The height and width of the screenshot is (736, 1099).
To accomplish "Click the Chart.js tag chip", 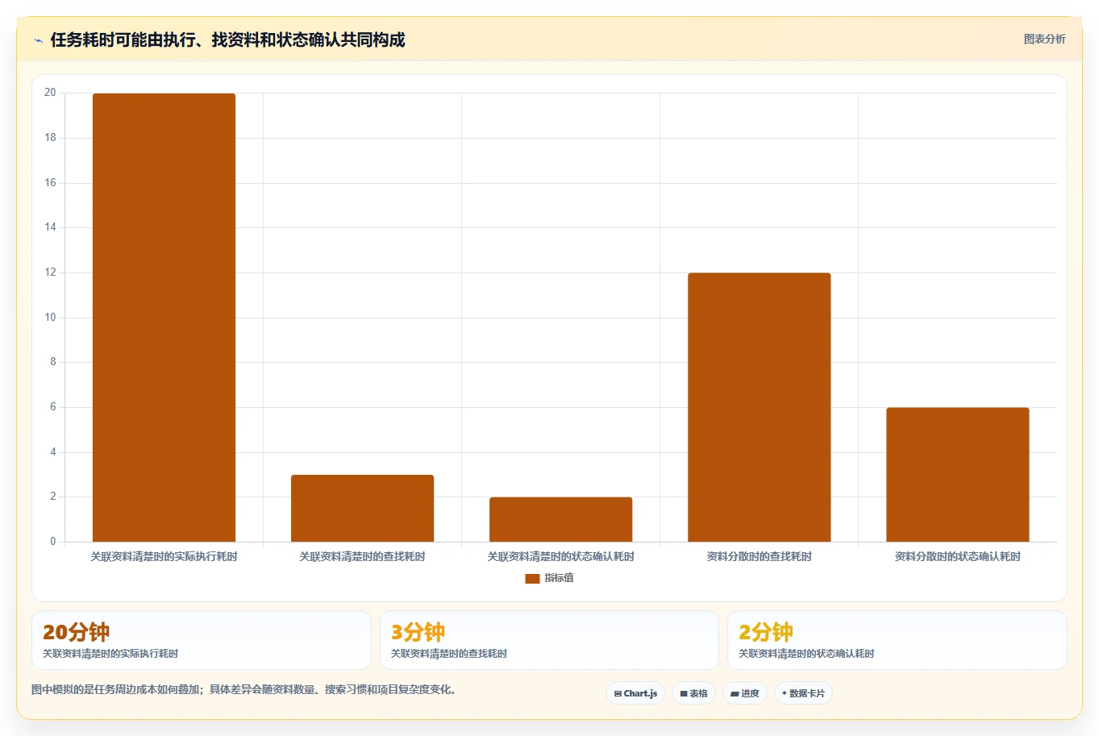I will coord(635,693).
